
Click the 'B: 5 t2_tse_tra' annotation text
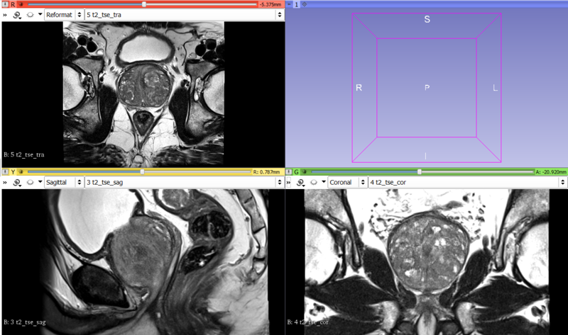(24, 154)
